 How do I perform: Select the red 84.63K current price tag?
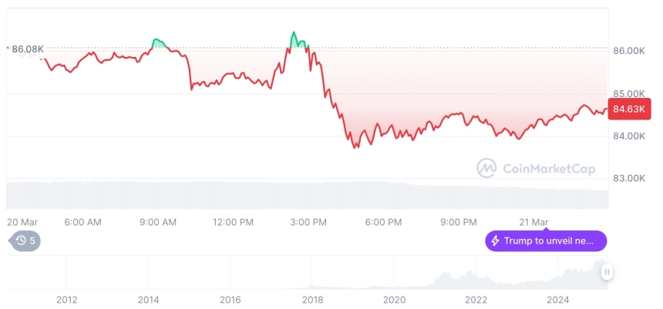pos(629,109)
